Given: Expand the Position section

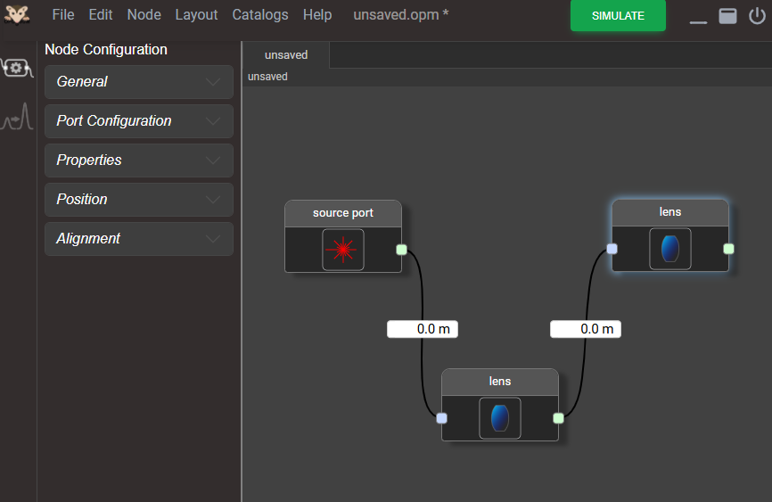Looking at the screenshot, I should pos(139,200).
